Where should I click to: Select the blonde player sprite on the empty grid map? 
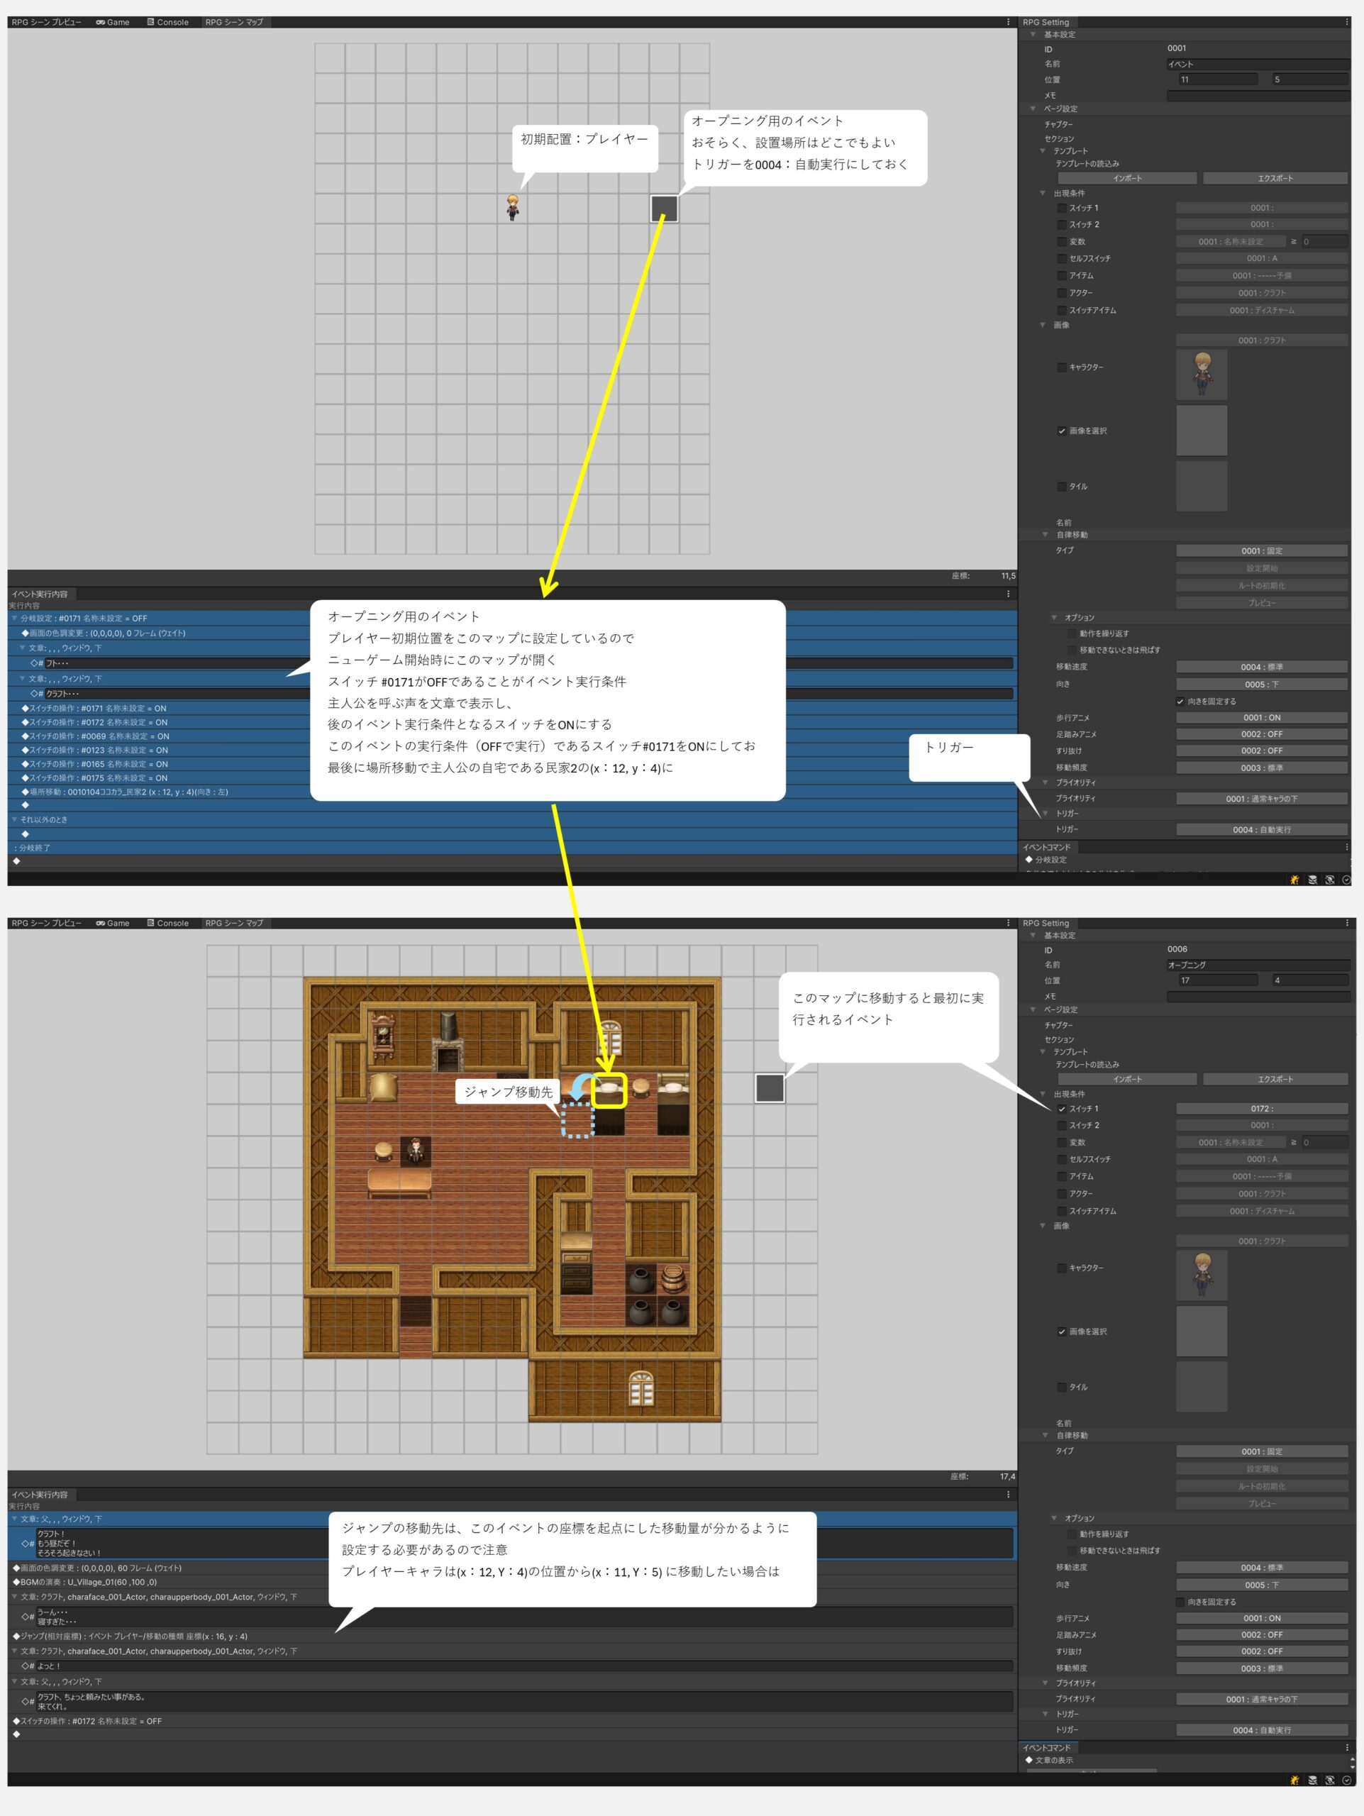point(512,207)
